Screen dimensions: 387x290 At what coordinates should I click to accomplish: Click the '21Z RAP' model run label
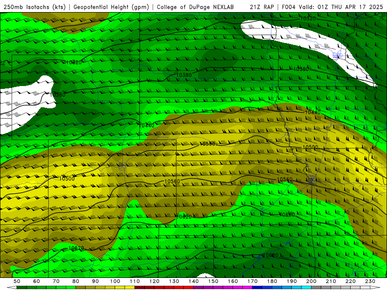click(x=262, y=7)
